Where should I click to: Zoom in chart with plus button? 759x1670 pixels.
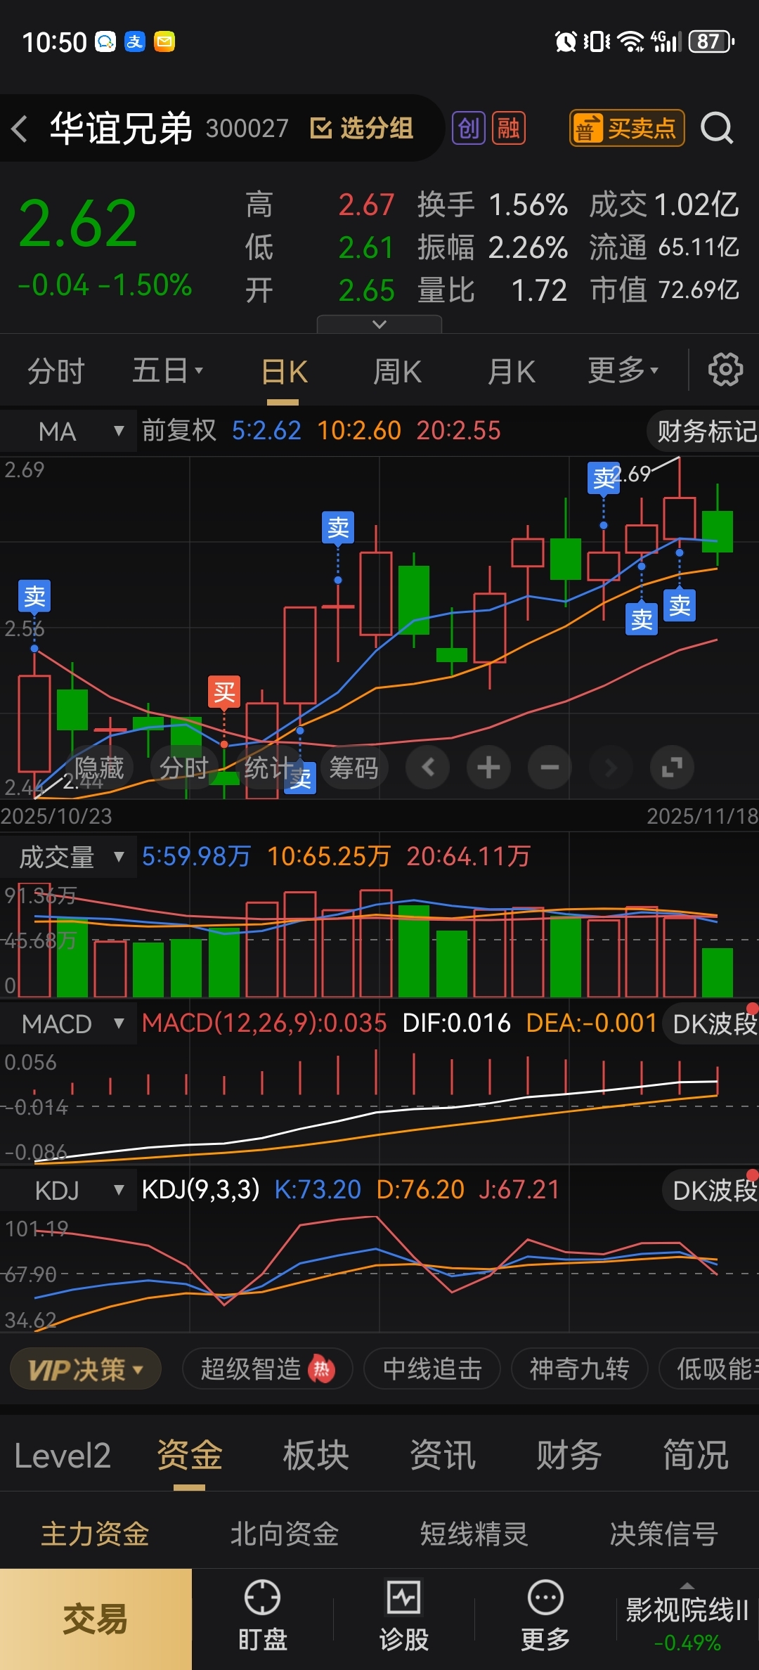pyautogui.click(x=488, y=767)
